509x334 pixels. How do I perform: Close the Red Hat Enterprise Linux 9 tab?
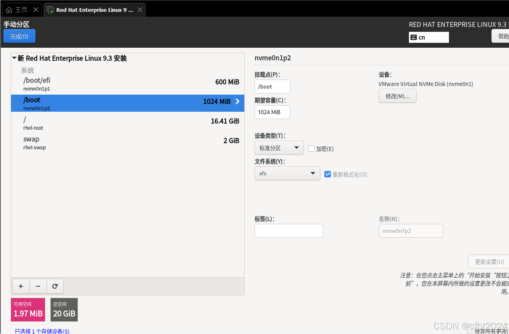140,10
